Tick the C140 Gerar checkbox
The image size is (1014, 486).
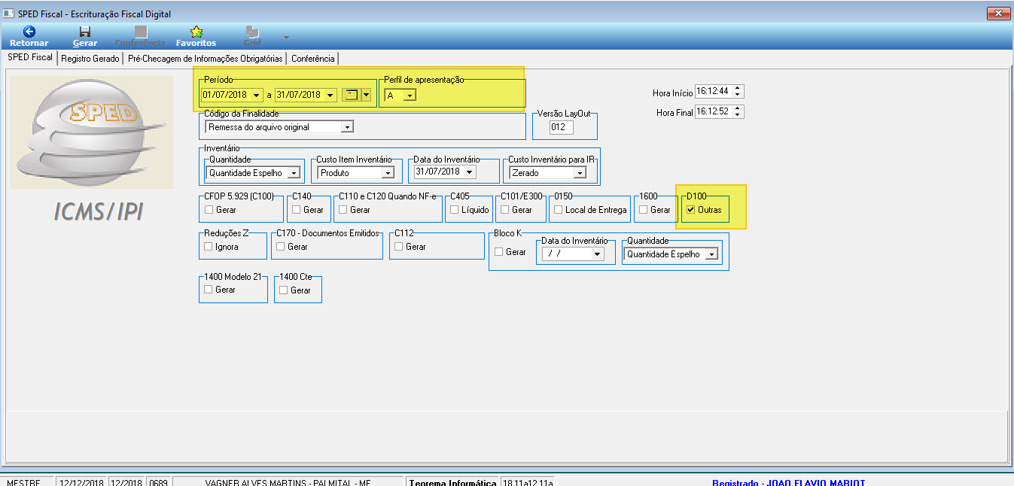(x=296, y=210)
